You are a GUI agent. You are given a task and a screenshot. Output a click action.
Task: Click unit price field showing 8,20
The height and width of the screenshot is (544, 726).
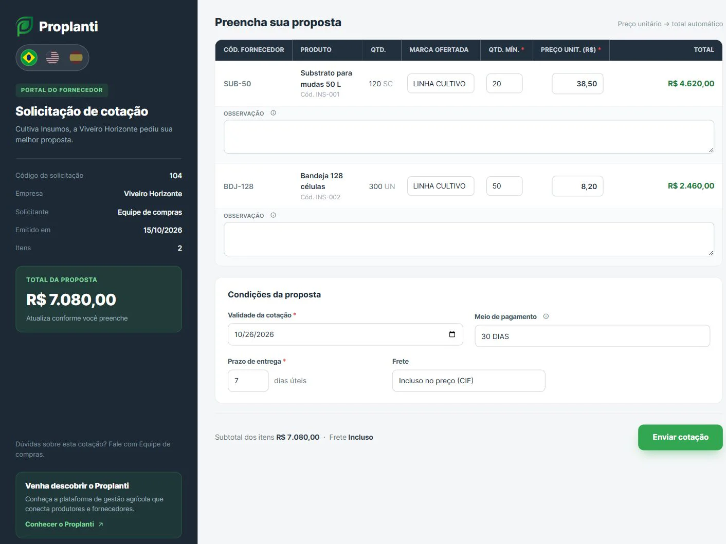coord(577,186)
